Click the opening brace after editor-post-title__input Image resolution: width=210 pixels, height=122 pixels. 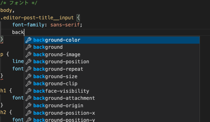click(78, 18)
